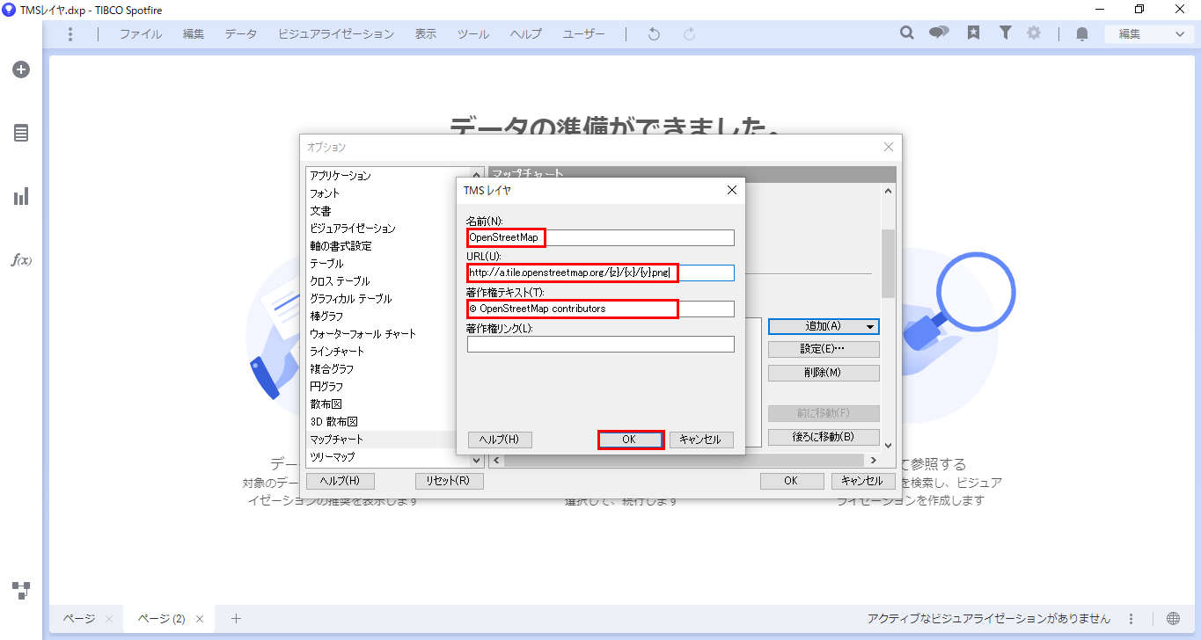Click options panel horizontal scroll-left arrow

point(496,460)
